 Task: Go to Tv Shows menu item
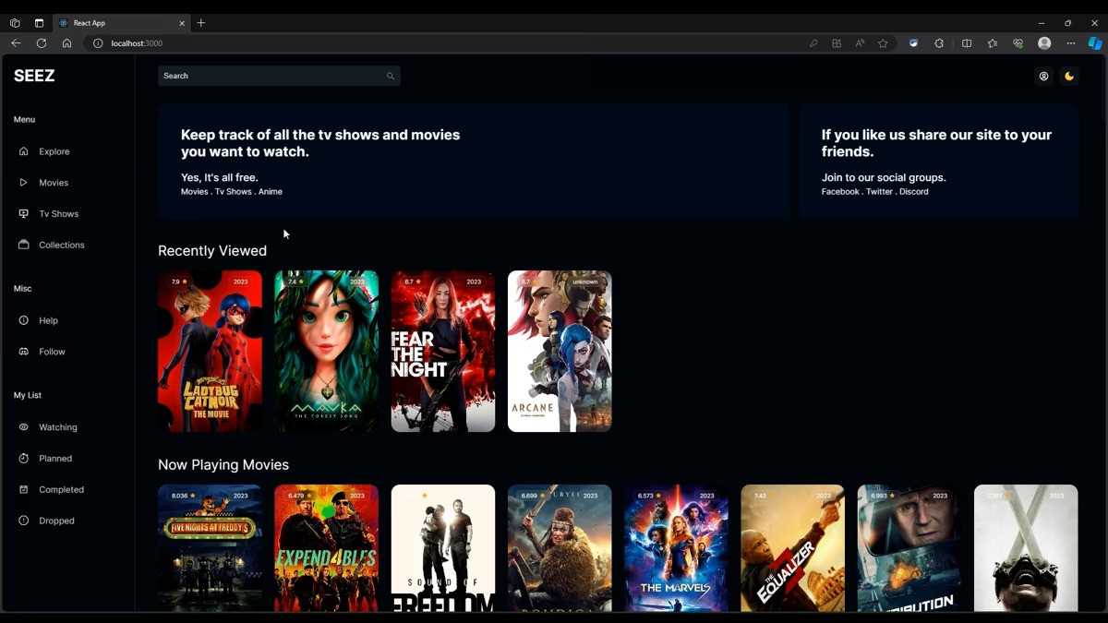59,214
